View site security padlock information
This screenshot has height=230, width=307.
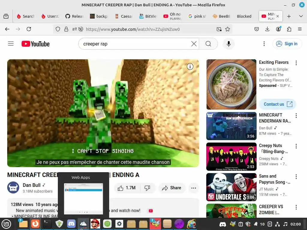[66, 29]
